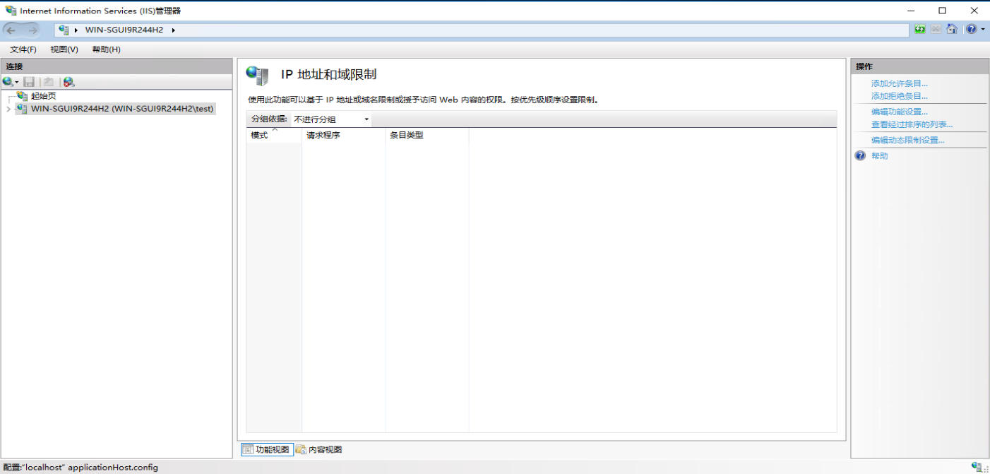Click the Delete connection globe icon
The height and width of the screenshot is (474, 990).
coord(68,82)
